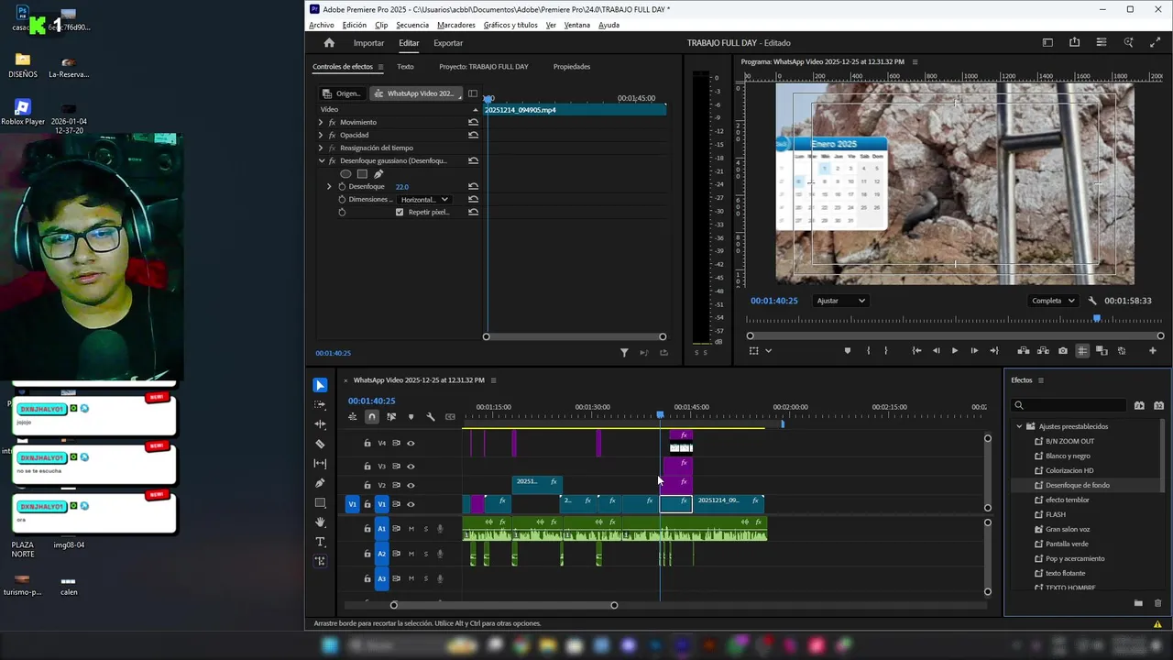Hide video track V4 eye
This screenshot has width=1173, height=660.
(411, 444)
